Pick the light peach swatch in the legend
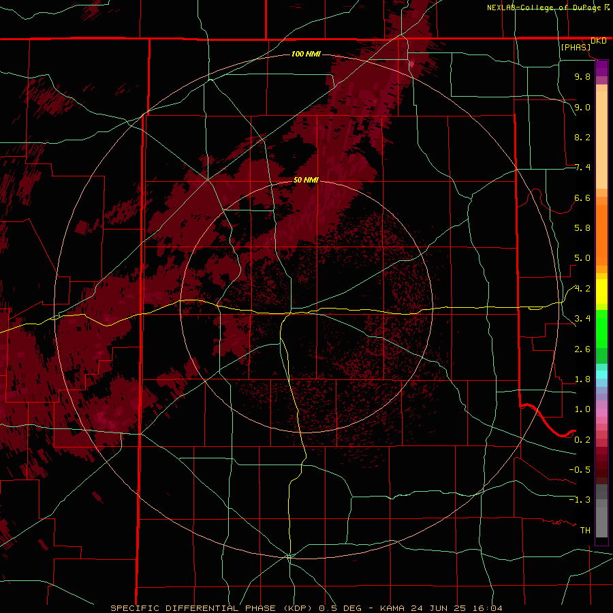The height and width of the screenshot is (613, 613). point(601,140)
